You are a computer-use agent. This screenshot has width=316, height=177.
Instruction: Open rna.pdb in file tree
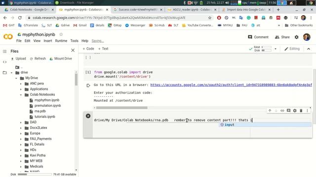click(40, 111)
